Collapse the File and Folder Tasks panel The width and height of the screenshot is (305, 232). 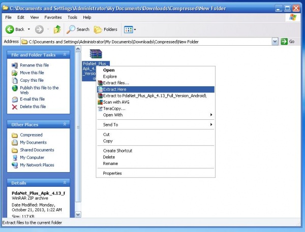(x=66, y=54)
